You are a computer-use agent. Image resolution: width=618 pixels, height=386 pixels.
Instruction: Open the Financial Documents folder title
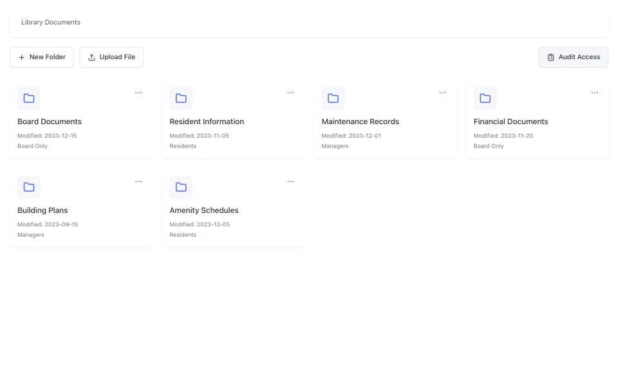[x=510, y=122]
